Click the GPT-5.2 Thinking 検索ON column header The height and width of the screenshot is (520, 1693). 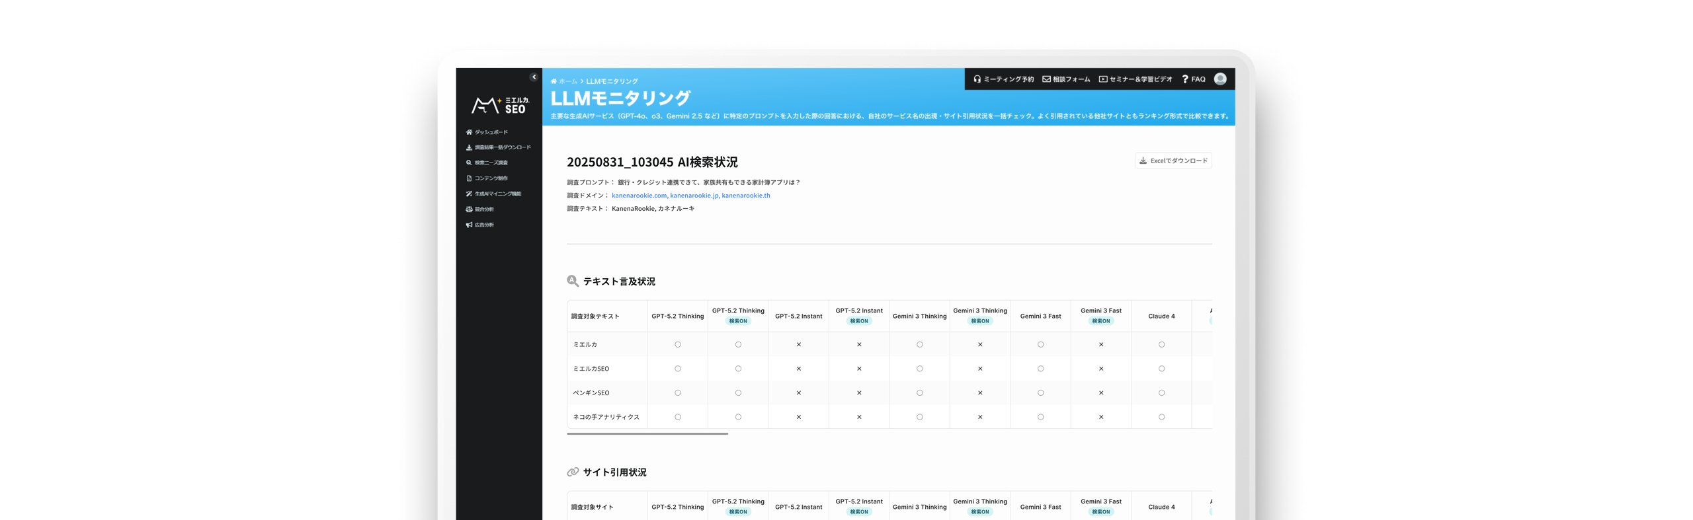click(x=738, y=316)
